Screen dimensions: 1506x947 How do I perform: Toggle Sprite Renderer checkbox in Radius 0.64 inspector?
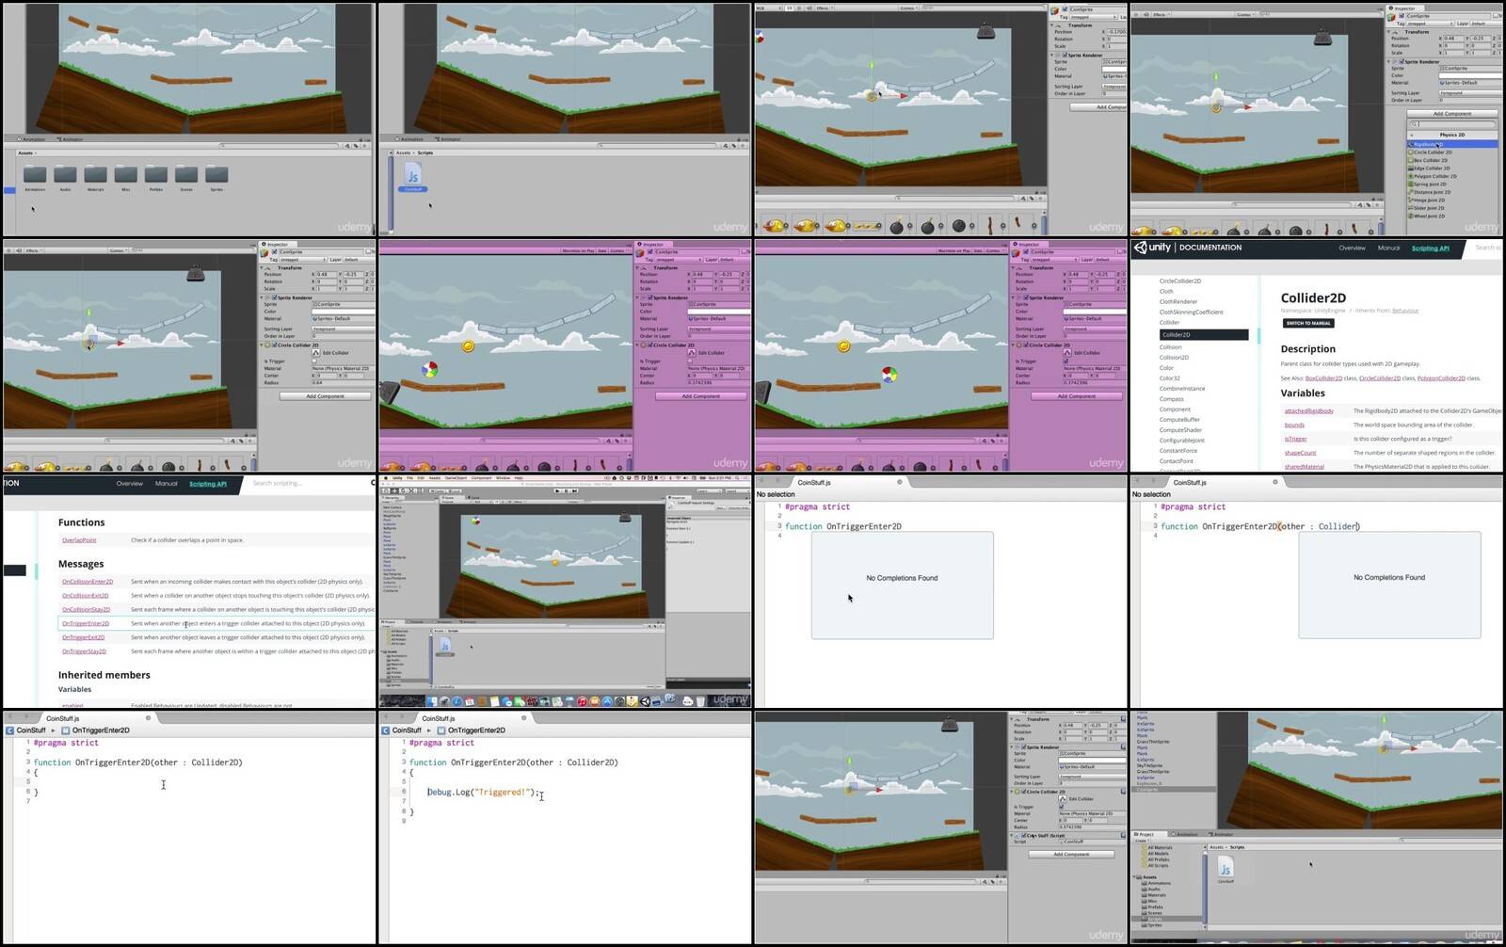(274, 297)
